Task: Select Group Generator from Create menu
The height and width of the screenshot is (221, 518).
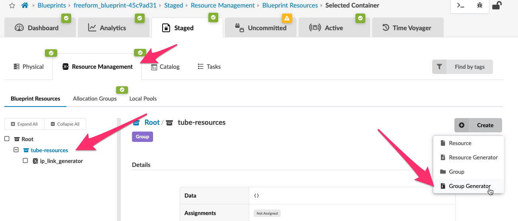Action: 469,186
